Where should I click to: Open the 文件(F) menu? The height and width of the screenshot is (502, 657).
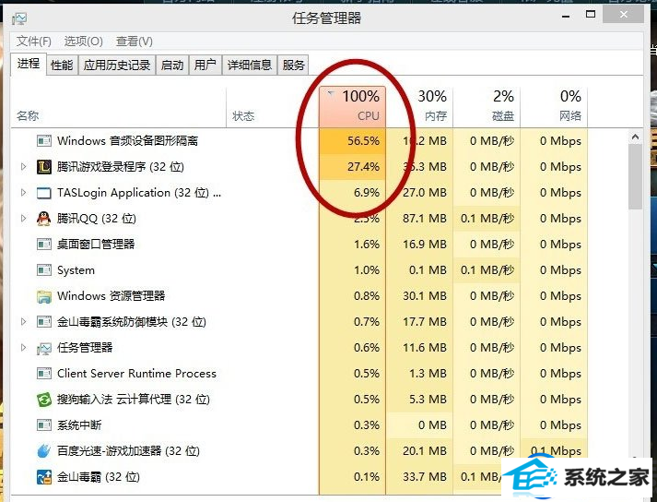pos(34,42)
